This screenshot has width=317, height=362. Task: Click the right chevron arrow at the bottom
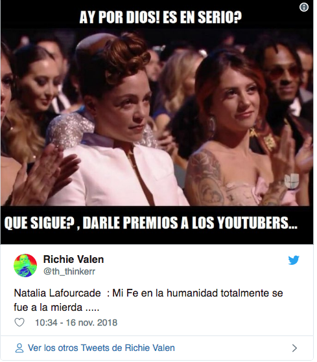[297, 351]
